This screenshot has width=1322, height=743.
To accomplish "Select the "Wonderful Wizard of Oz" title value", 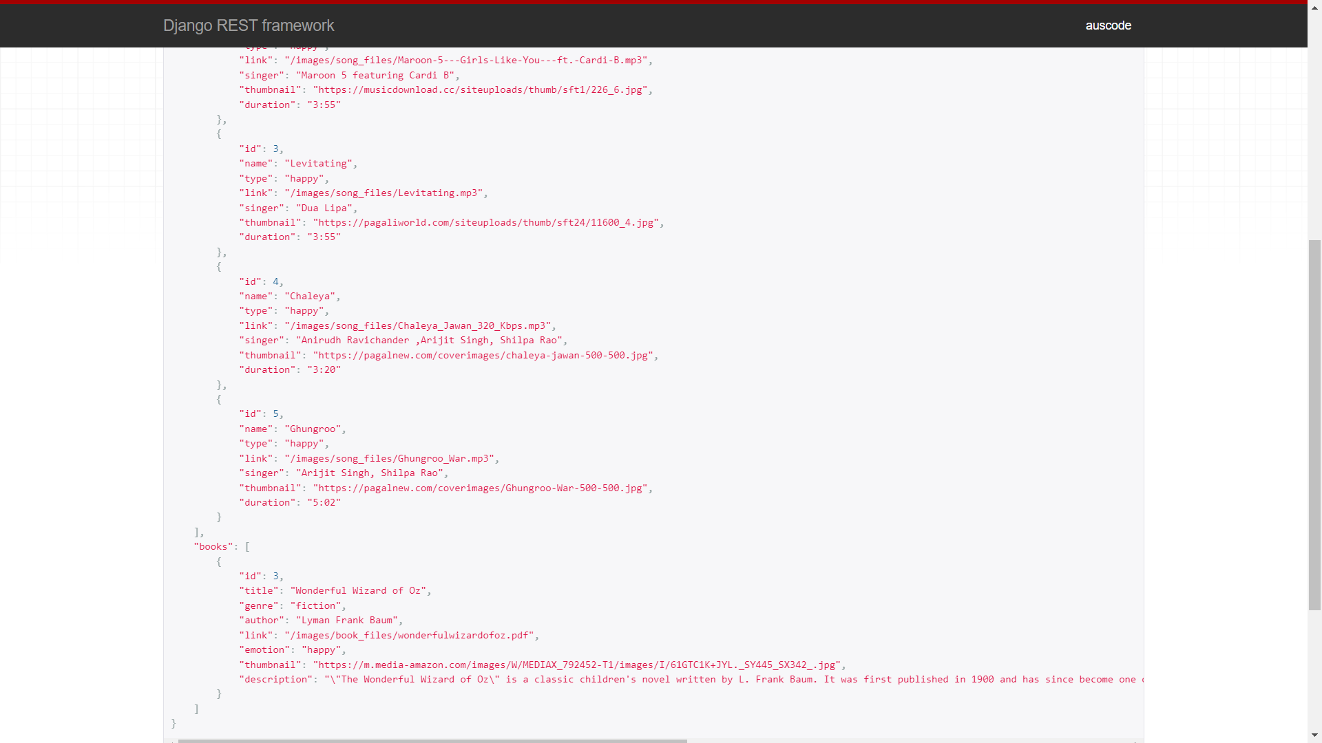I will (x=358, y=591).
